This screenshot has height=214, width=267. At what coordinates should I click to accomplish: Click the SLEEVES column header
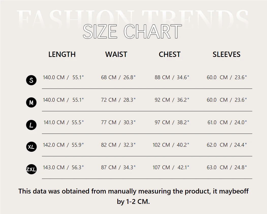226,54
